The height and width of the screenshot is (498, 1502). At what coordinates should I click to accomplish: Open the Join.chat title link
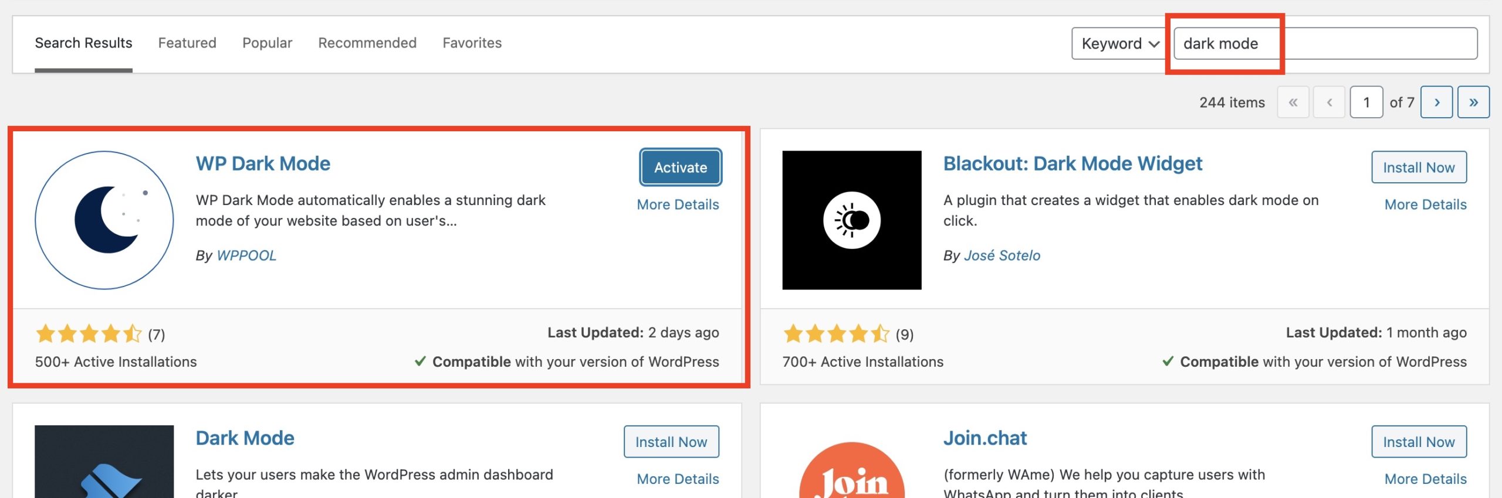[x=985, y=438]
